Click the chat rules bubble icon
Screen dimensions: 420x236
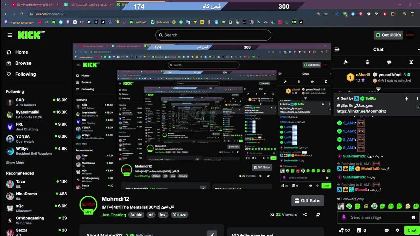387,230
